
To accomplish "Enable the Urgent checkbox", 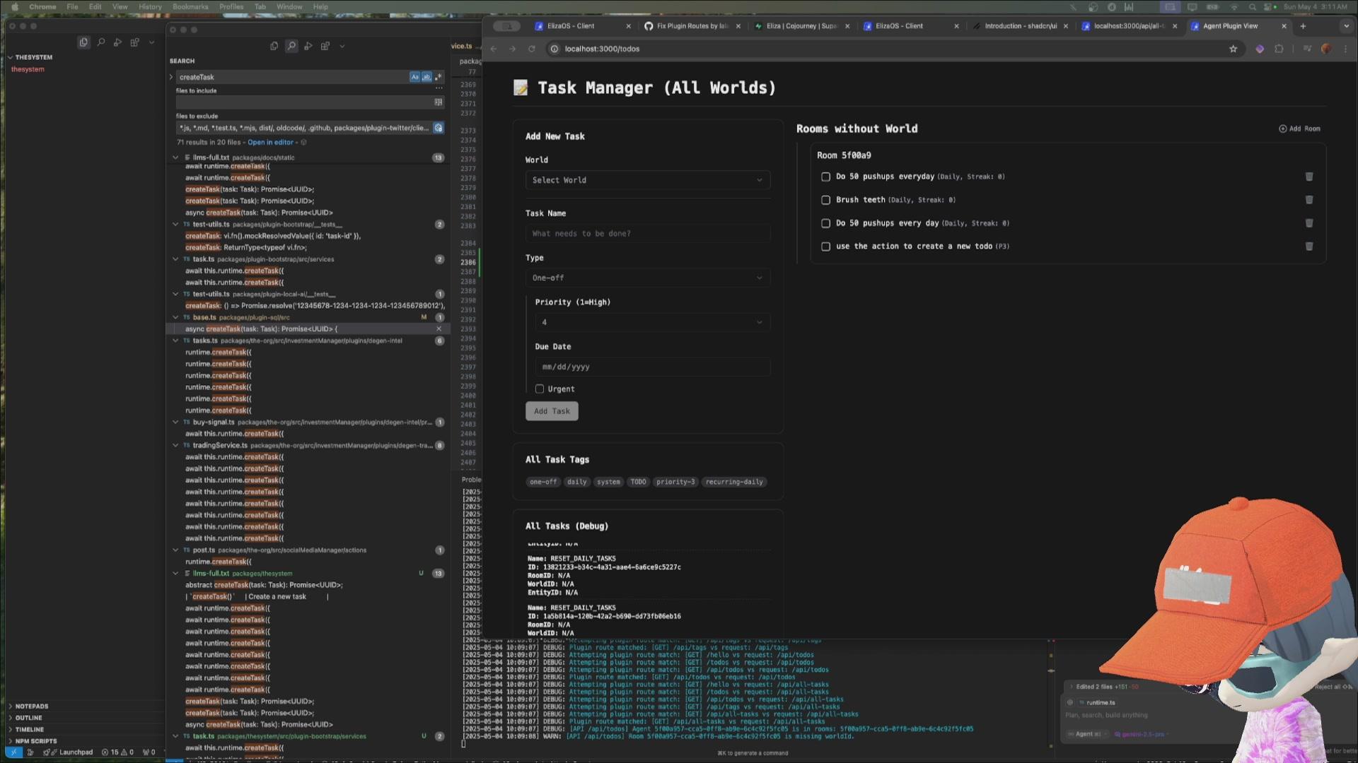I will [x=540, y=389].
